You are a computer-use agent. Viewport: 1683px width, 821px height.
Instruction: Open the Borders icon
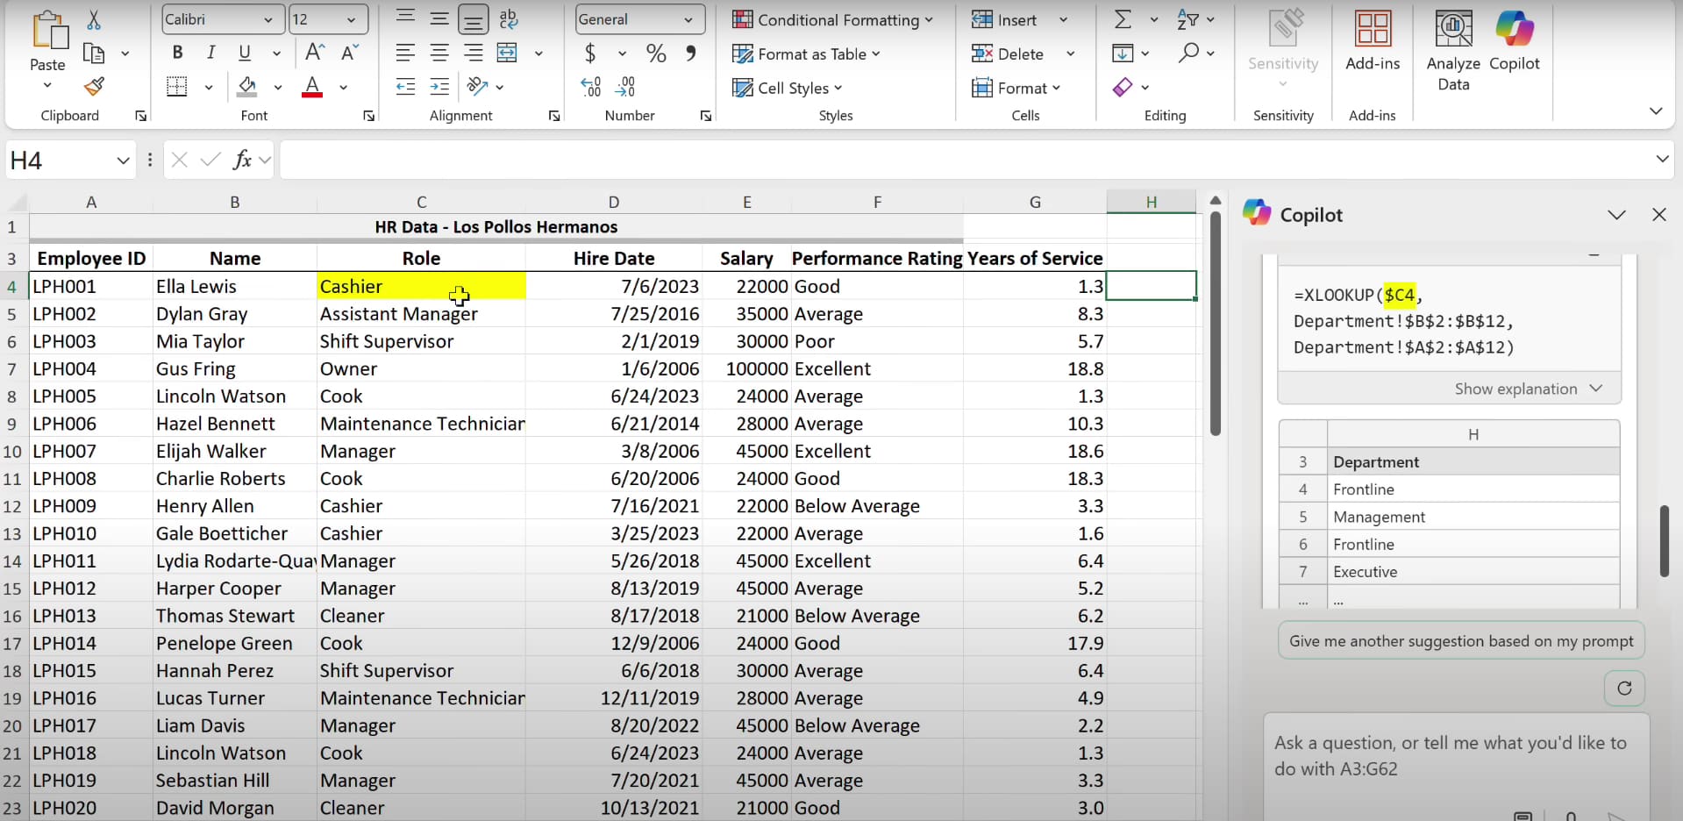pyautogui.click(x=177, y=87)
